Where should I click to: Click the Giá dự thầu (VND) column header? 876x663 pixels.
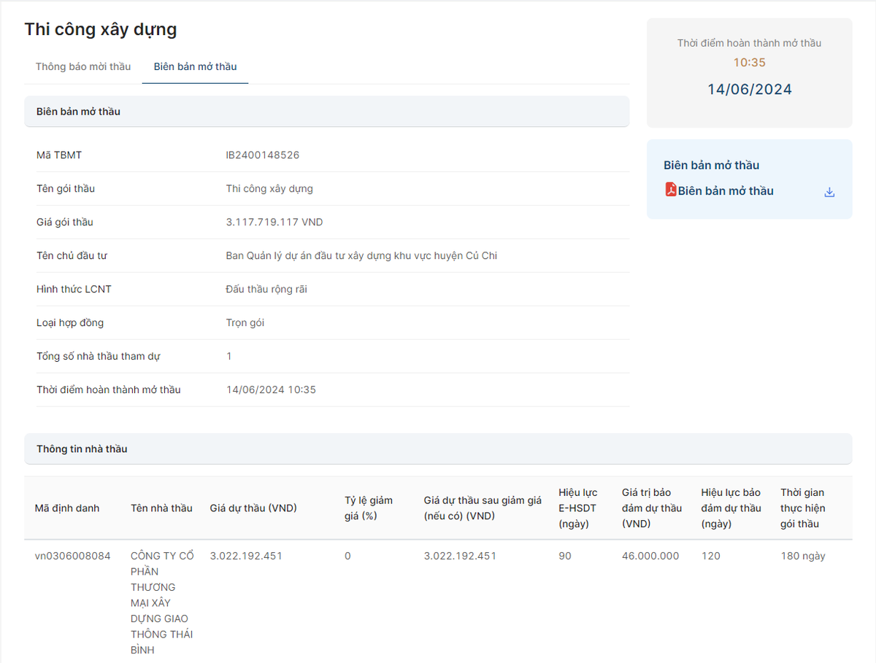[x=253, y=508]
